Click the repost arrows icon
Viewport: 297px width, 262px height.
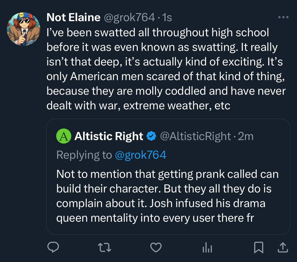pyautogui.click(x=104, y=247)
